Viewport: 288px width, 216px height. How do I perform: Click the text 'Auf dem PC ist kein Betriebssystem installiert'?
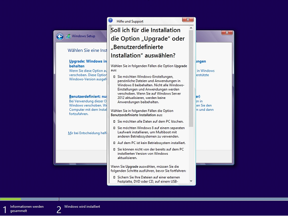point(152,143)
